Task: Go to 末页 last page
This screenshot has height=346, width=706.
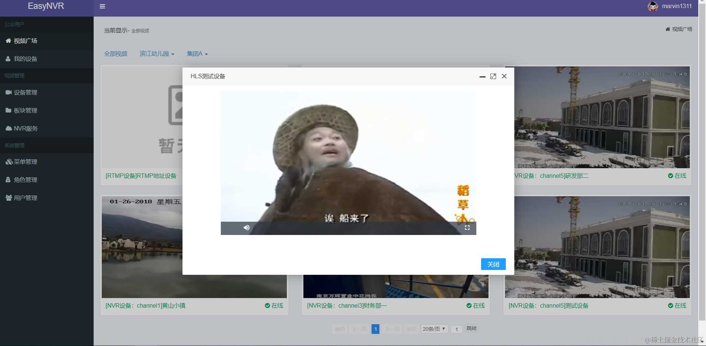Action: pyautogui.click(x=411, y=329)
